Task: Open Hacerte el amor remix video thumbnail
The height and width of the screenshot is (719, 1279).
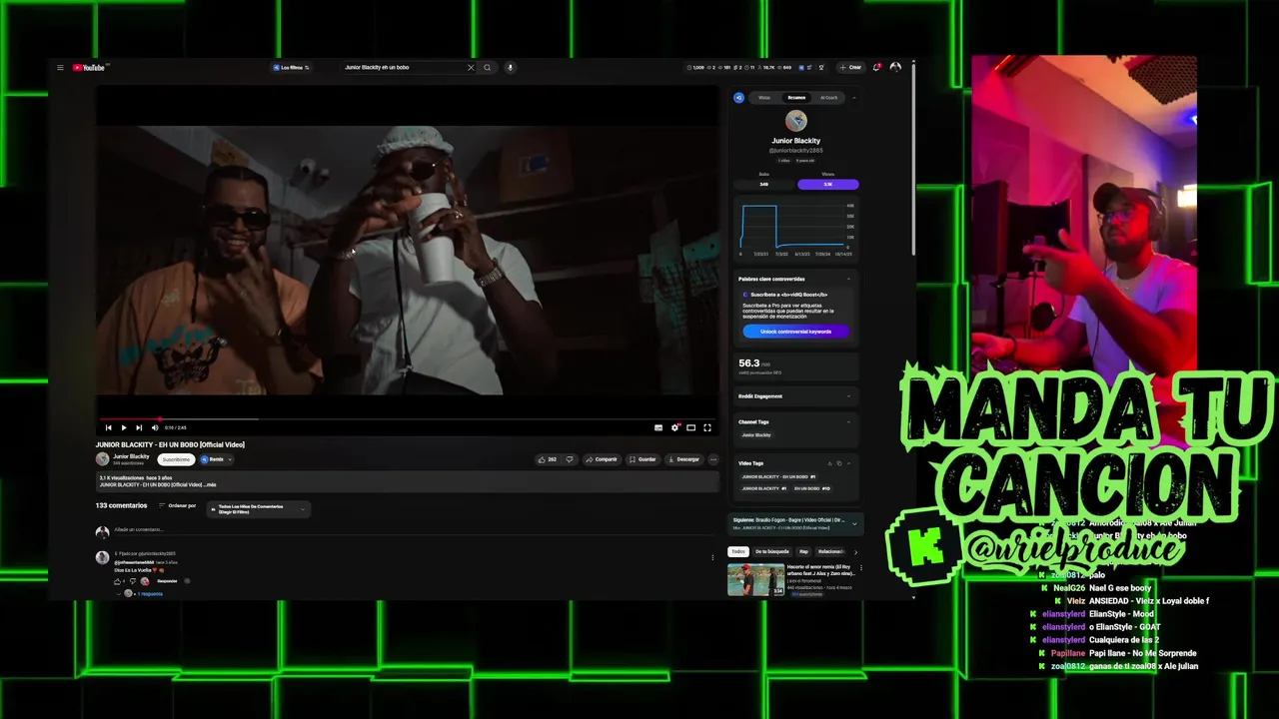Action: pos(756,580)
